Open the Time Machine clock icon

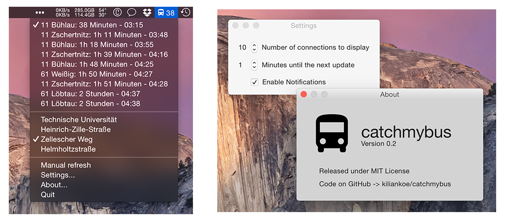click(x=185, y=12)
